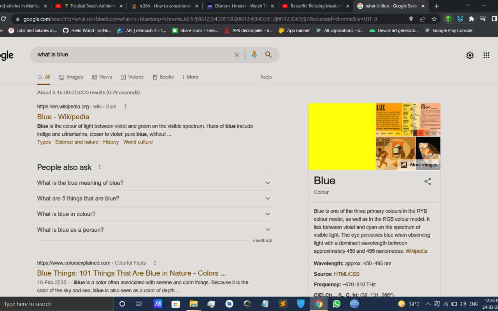Open quick settings gear above results
Viewport: 498px width, 311px height.
(470, 55)
